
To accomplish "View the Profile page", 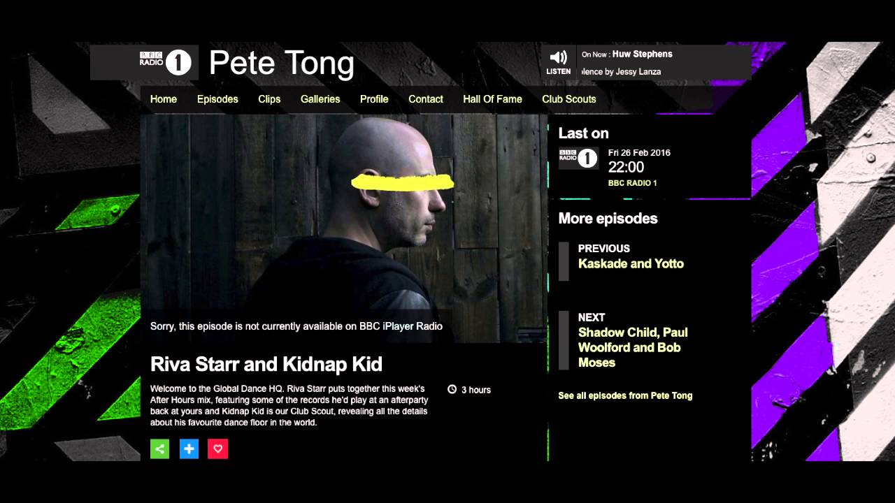I will pyautogui.click(x=374, y=99).
